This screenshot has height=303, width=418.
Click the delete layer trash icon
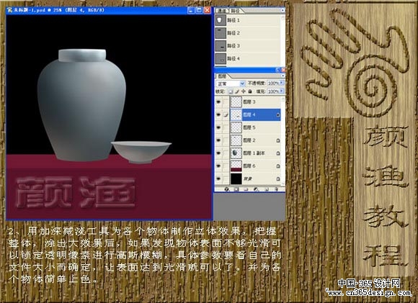pyautogui.click(x=277, y=189)
